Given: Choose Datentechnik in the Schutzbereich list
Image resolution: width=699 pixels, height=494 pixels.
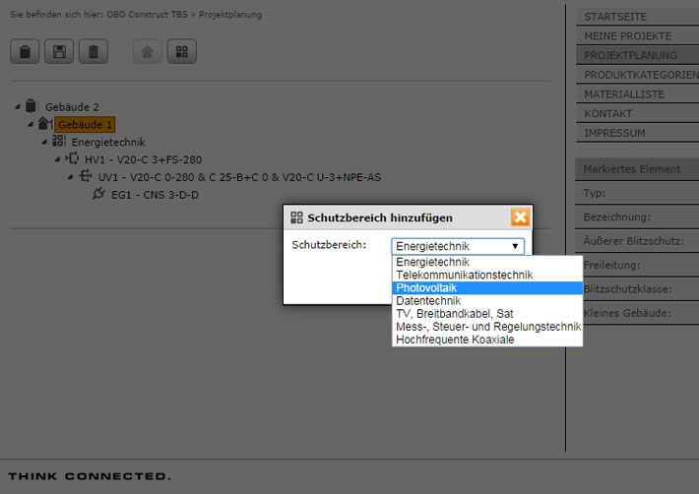Looking at the screenshot, I should click(x=427, y=301).
